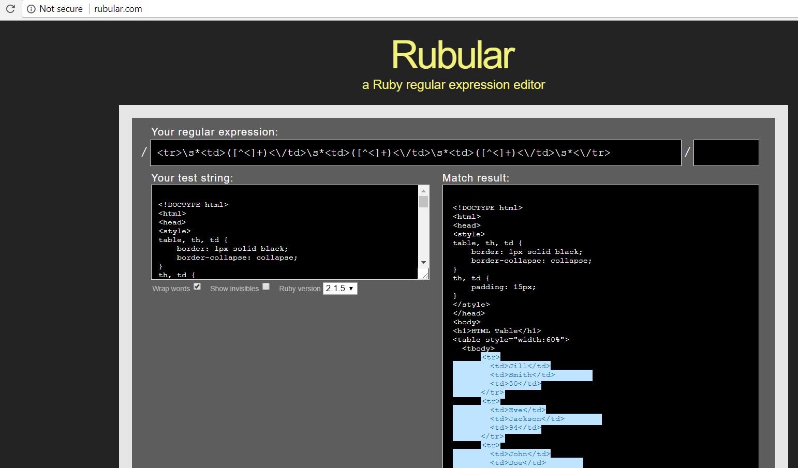Click the "Not secure" info icon
This screenshot has height=468, width=798.
pyautogui.click(x=32, y=8)
